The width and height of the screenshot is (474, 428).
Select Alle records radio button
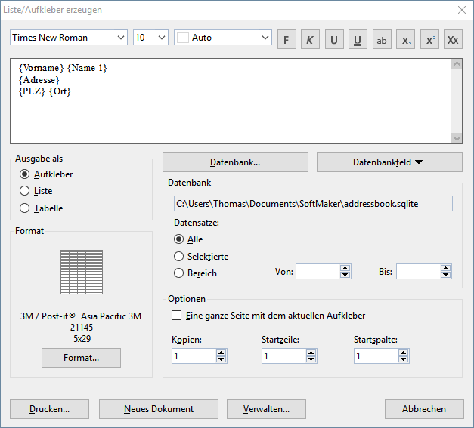(x=188, y=239)
